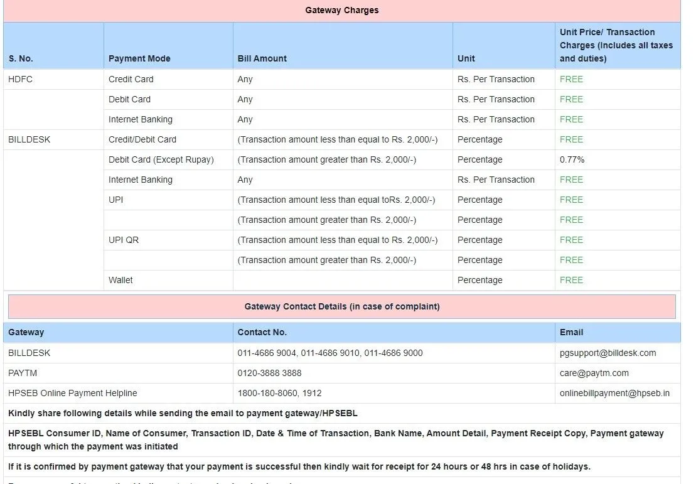The image size is (696, 484).
Task: Select the "Gateway Contact Details" section header
Action: click(341, 306)
